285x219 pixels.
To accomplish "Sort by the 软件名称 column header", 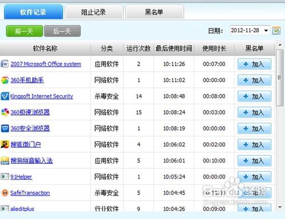I will [45, 48].
